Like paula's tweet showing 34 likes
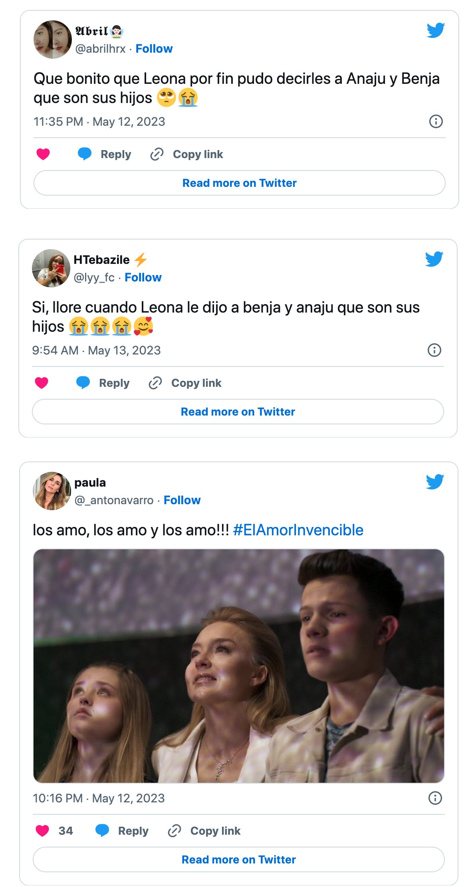This screenshot has width=472, height=887. pyautogui.click(x=42, y=831)
